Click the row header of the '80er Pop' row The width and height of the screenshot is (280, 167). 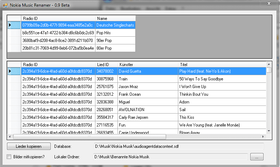[14, 48]
